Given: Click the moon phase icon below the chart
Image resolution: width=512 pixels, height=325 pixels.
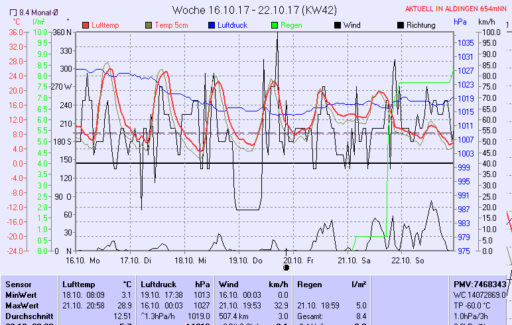Looking at the screenshot, I should coord(287,268).
